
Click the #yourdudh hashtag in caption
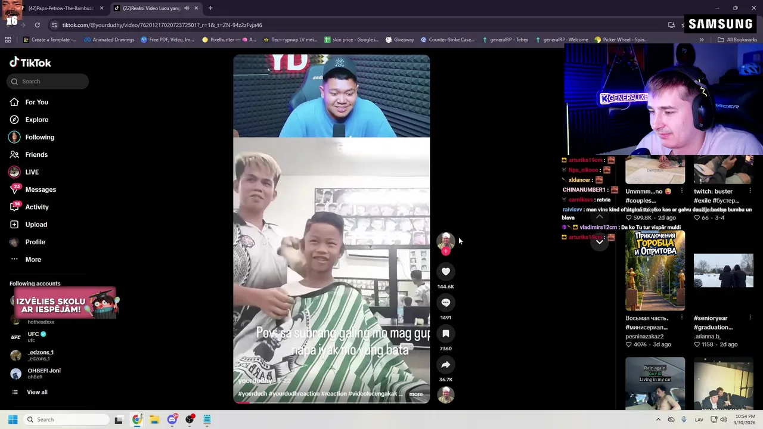click(x=253, y=394)
